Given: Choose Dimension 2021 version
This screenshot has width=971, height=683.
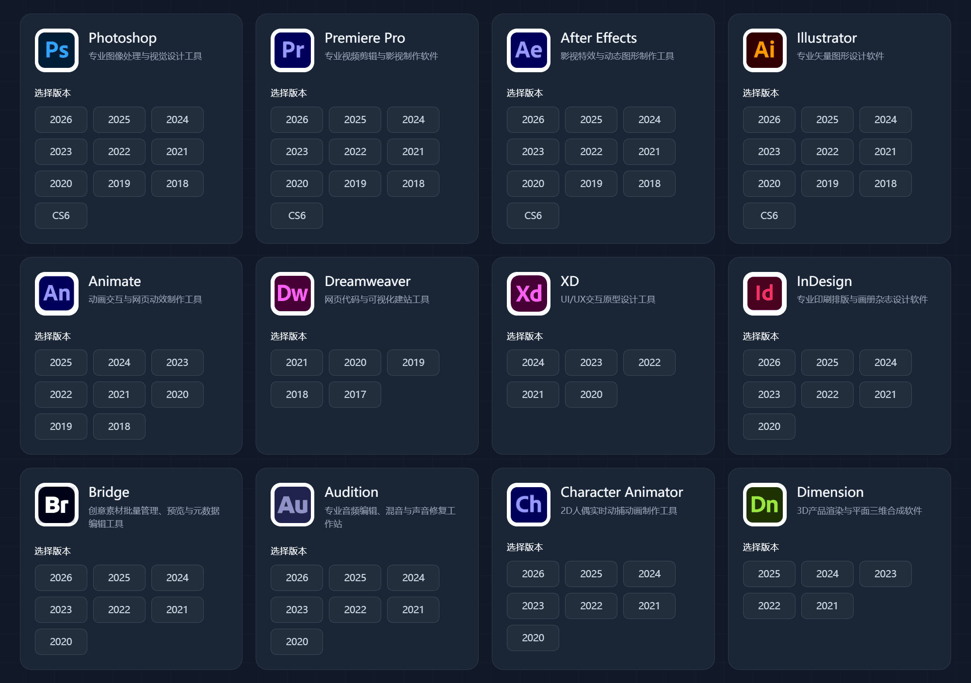Looking at the screenshot, I should point(827,606).
